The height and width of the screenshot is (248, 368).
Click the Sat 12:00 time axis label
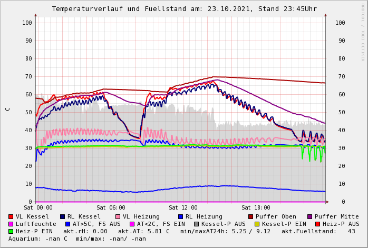click(x=183, y=208)
